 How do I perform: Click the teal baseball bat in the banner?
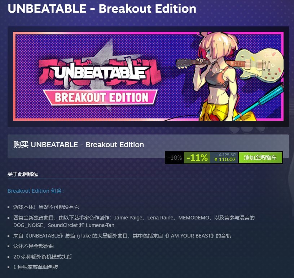tap(259, 102)
